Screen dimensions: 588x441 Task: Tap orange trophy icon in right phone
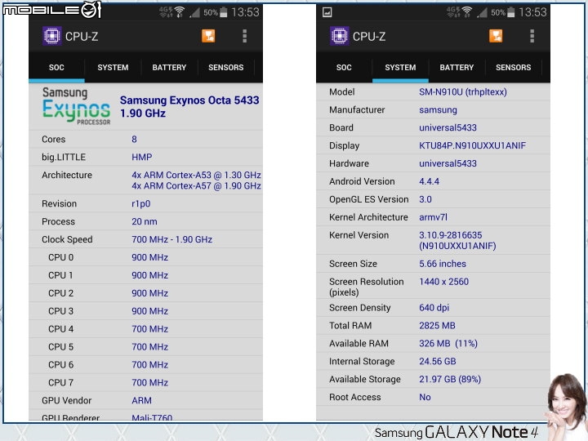496,36
